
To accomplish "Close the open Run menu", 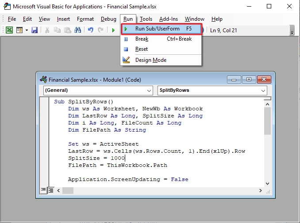I will pos(128,19).
